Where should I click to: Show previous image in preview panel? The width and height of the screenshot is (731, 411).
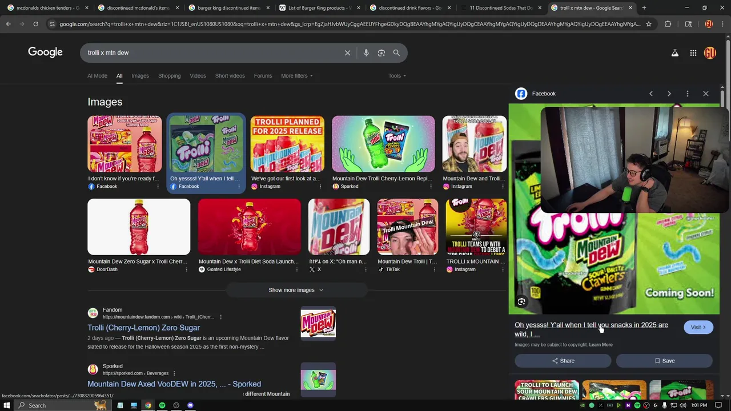pyautogui.click(x=650, y=94)
